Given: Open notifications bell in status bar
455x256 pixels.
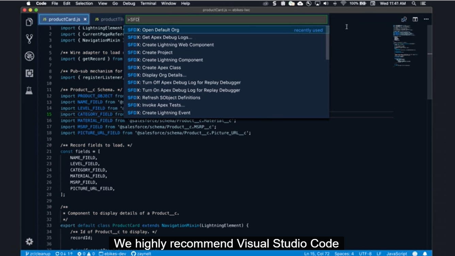Looking at the screenshot, I should pos(425,253).
